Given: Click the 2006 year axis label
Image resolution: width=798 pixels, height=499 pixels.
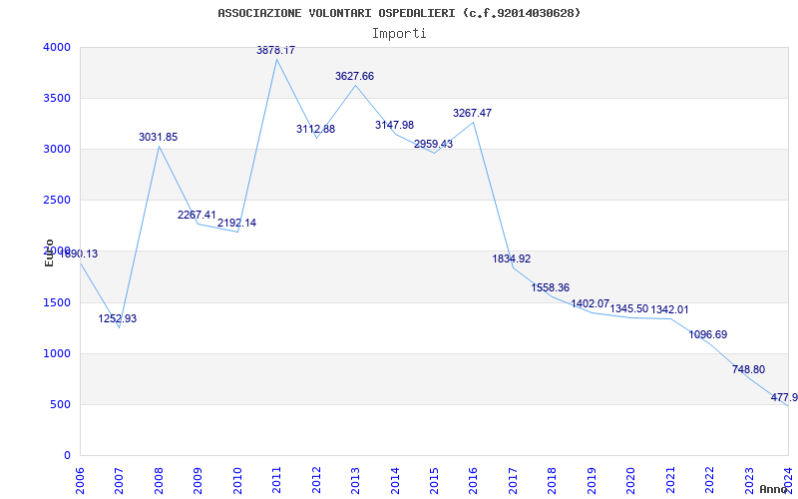Looking at the screenshot, I should point(80,479).
